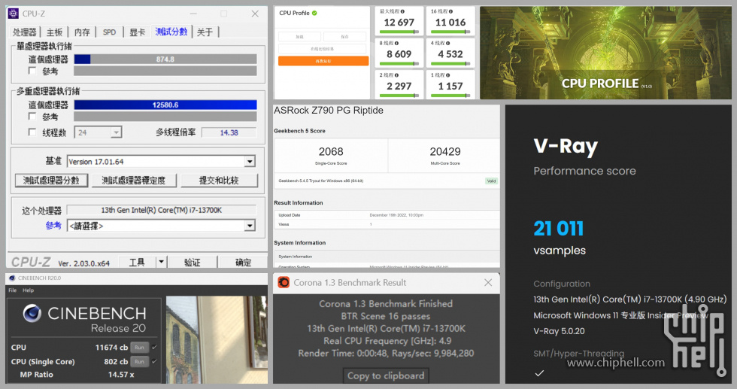
Task: Click Run button for CPU (Single Core) test
Action: click(140, 361)
